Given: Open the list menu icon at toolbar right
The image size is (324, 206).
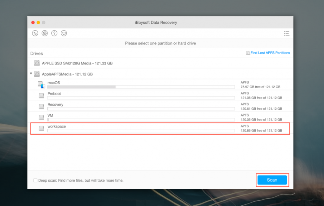Looking at the screenshot, I should tap(286, 34).
